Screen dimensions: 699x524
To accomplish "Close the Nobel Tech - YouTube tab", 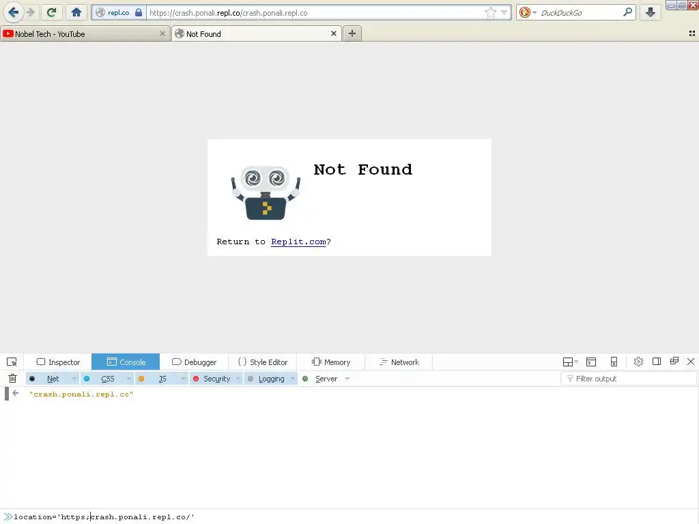I will (162, 33).
